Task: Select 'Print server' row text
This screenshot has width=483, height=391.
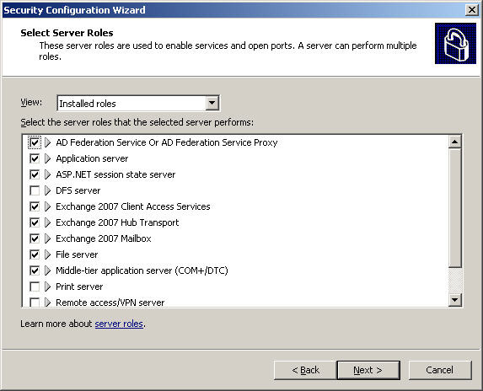Action: [79, 287]
